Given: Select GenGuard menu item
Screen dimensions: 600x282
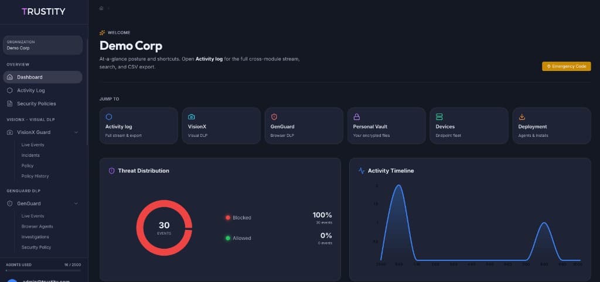Looking at the screenshot, I should pos(43,204).
